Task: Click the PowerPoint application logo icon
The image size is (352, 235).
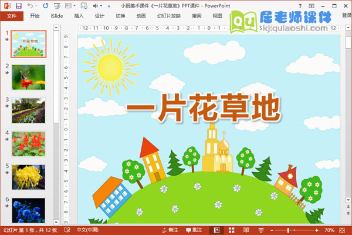Action: click(8, 6)
